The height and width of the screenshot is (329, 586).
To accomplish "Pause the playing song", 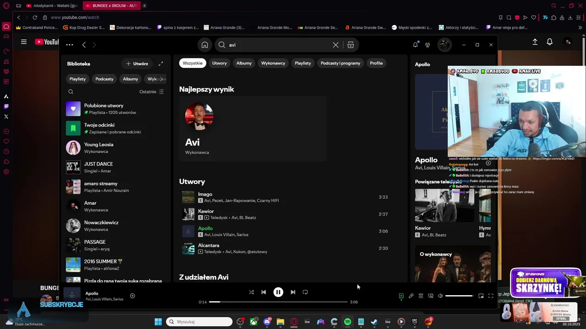I will tap(278, 292).
